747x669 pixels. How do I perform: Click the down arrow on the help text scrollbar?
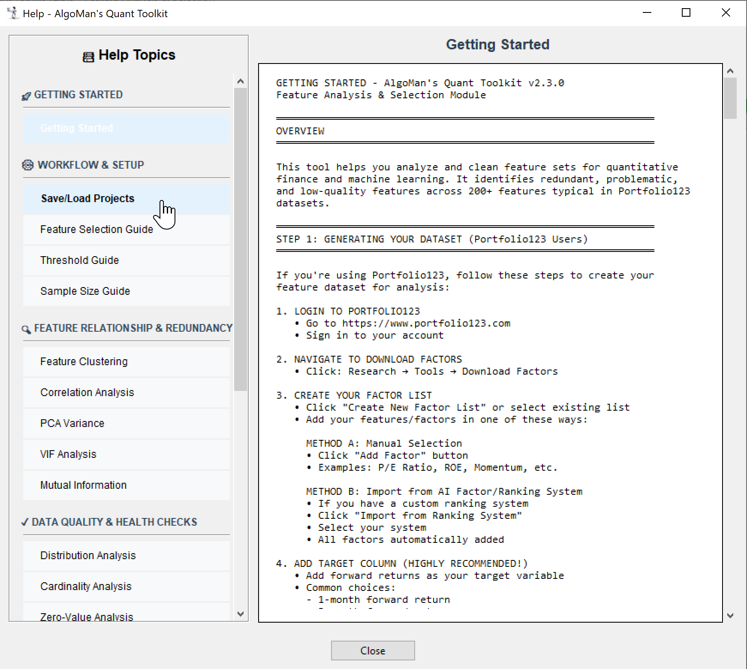point(731,615)
